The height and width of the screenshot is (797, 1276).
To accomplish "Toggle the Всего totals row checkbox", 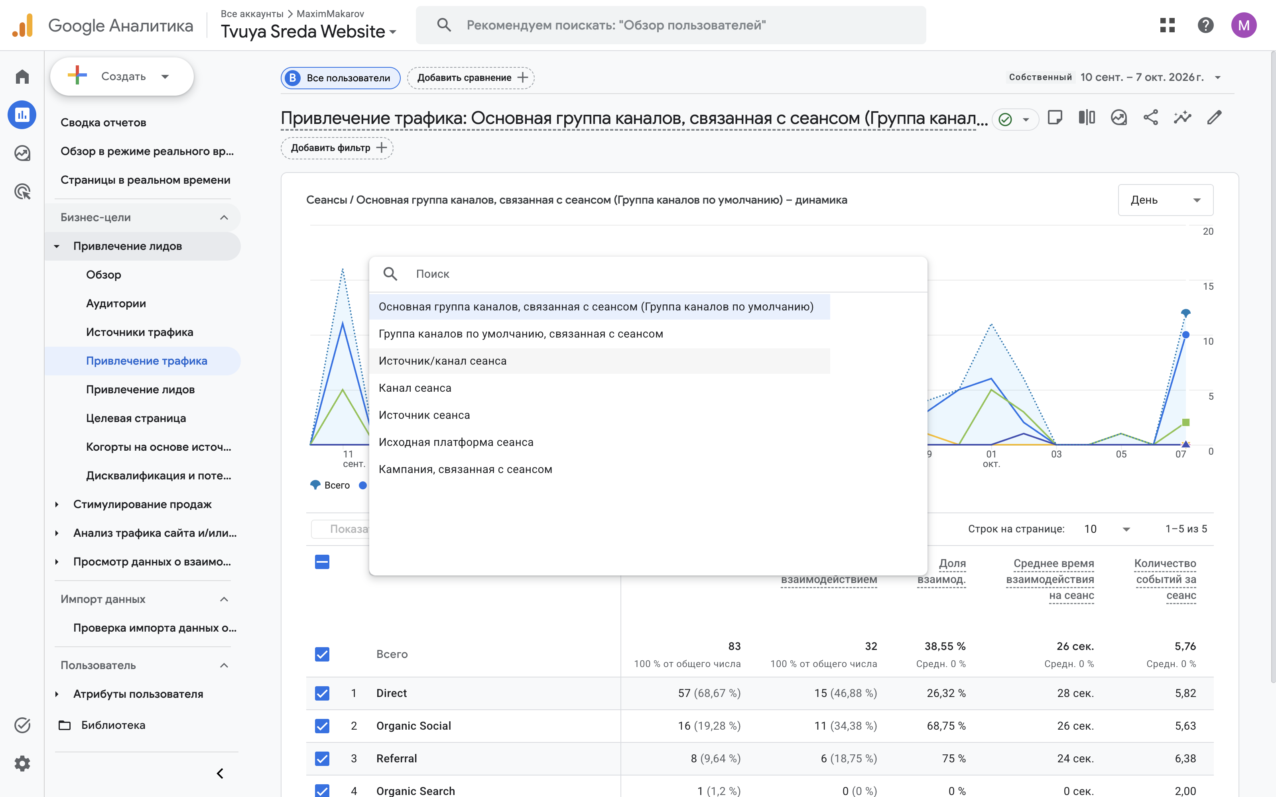I will tap(322, 654).
